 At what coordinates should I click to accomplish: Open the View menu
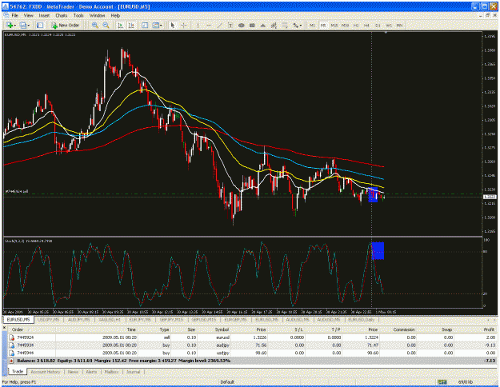[x=28, y=15]
